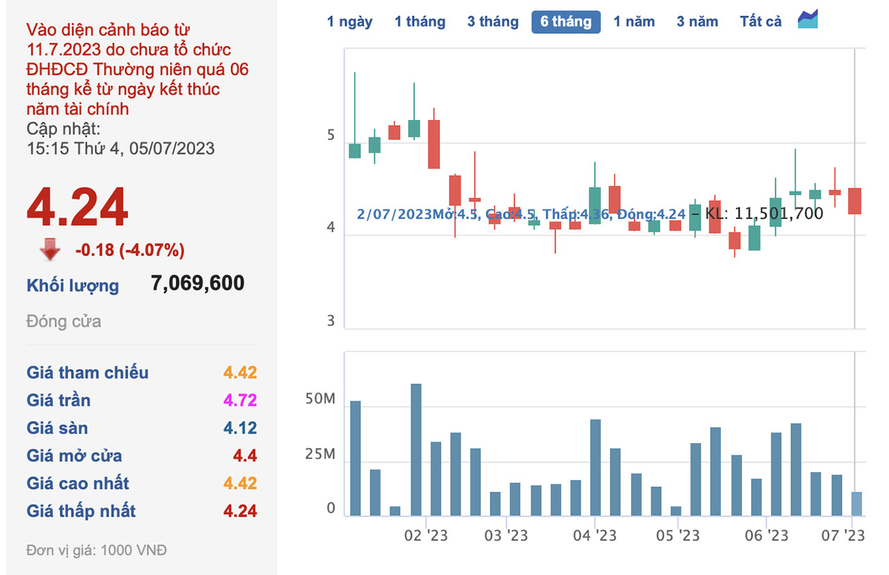
Task: Click the 07 '23 date axis marker
Action: (843, 535)
